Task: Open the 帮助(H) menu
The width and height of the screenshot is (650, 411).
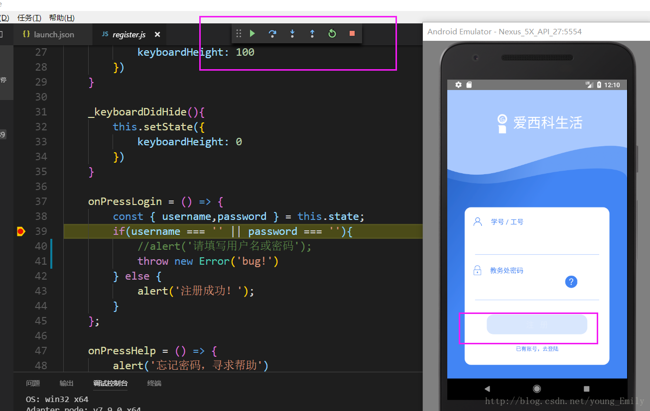Action: click(x=62, y=18)
